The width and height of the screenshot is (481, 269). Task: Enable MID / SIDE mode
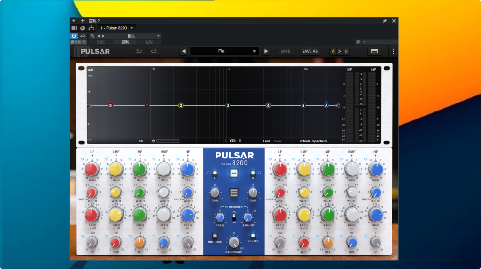click(x=215, y=236)
